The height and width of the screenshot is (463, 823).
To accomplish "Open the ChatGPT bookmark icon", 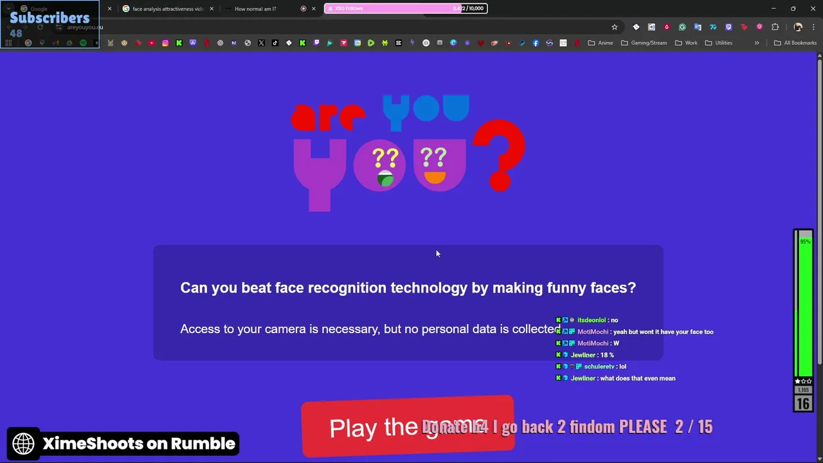I will [x=220, y=42].
